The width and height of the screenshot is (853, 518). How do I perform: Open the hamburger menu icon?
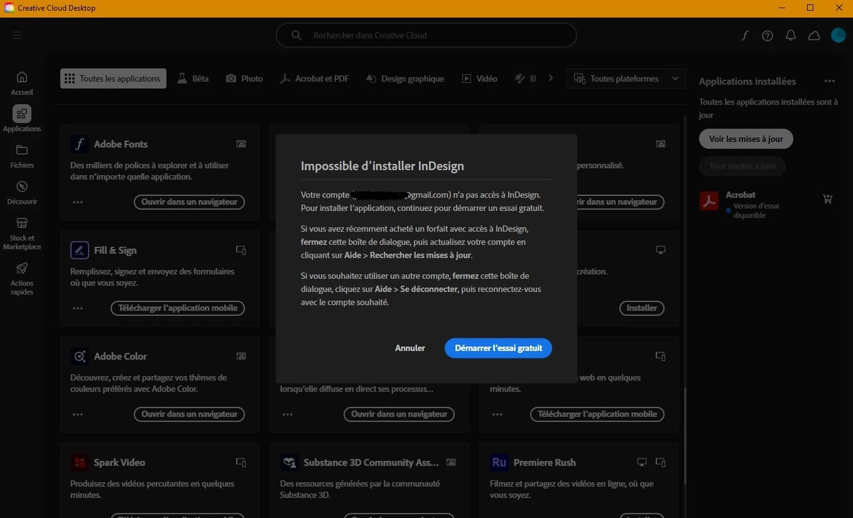point(17,35)
